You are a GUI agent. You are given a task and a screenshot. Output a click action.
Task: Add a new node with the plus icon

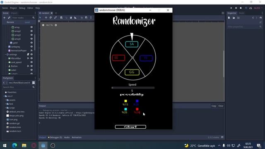tap(5, 18)
